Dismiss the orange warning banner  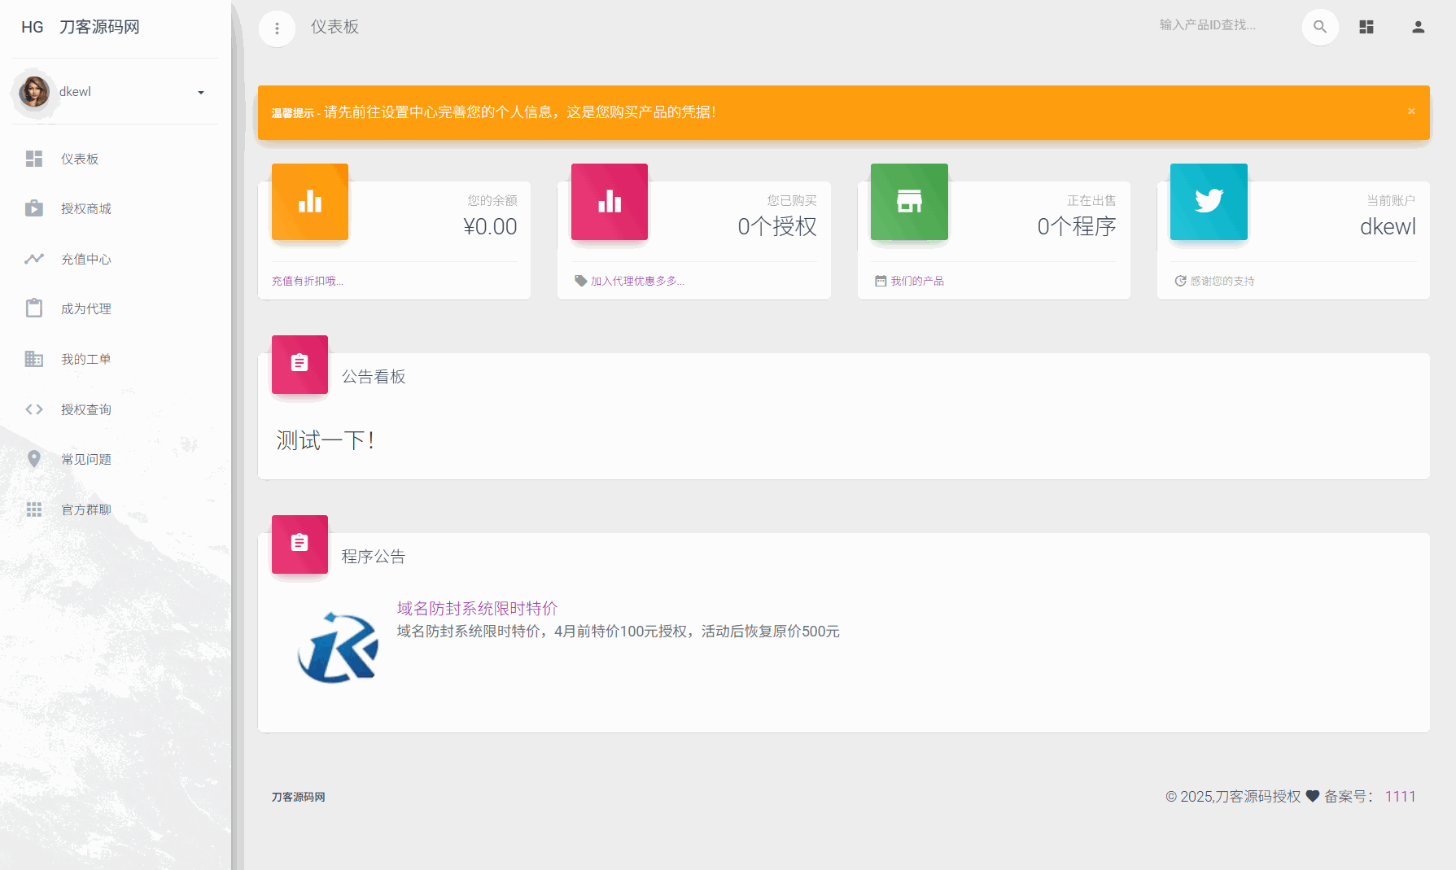click(x=1411, y=111)
